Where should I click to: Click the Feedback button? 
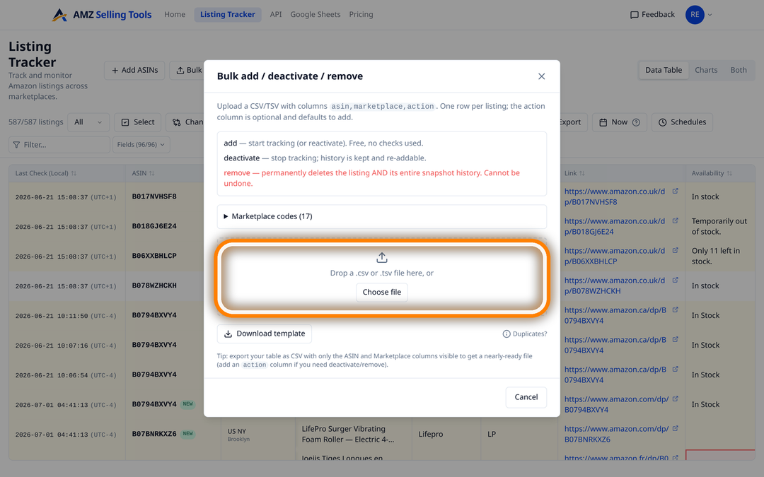tap(652, 15)
